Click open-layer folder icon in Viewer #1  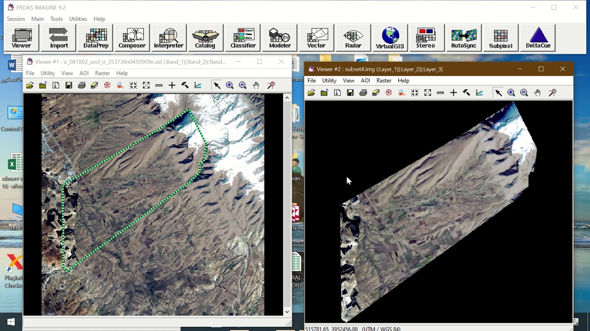[30, 85]
